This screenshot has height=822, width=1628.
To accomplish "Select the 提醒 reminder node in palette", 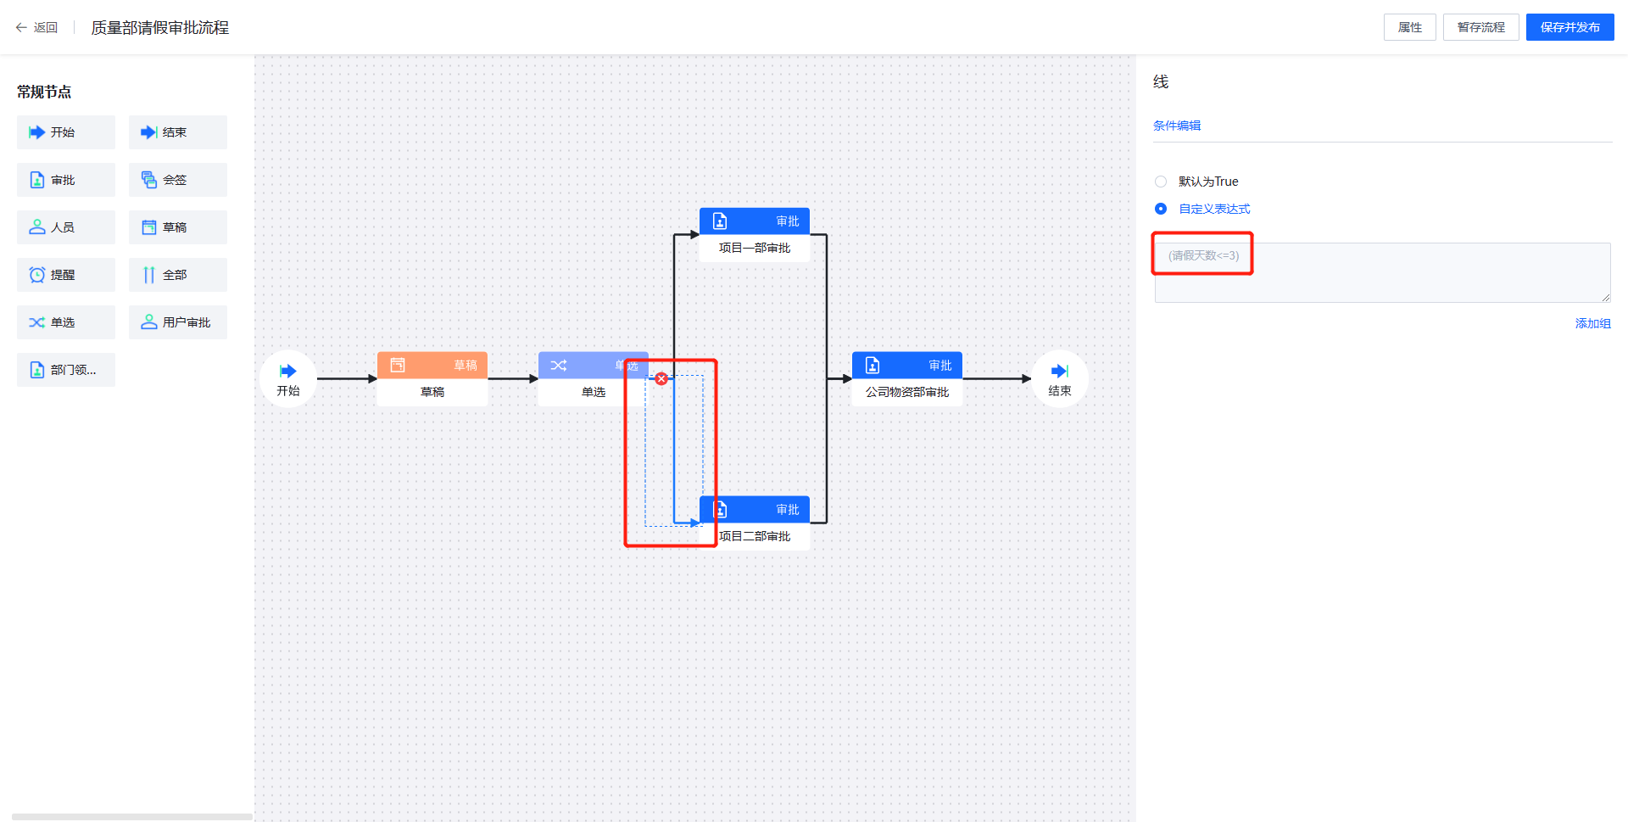I will pyautogui.click(x=66, y=275).
